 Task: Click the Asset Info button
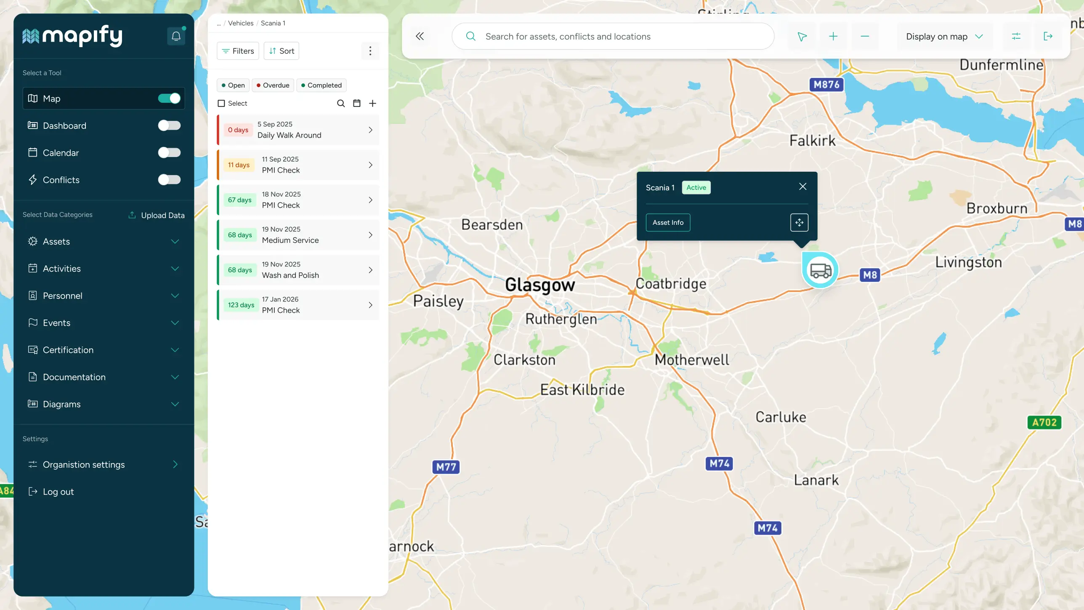click(668, 222)
